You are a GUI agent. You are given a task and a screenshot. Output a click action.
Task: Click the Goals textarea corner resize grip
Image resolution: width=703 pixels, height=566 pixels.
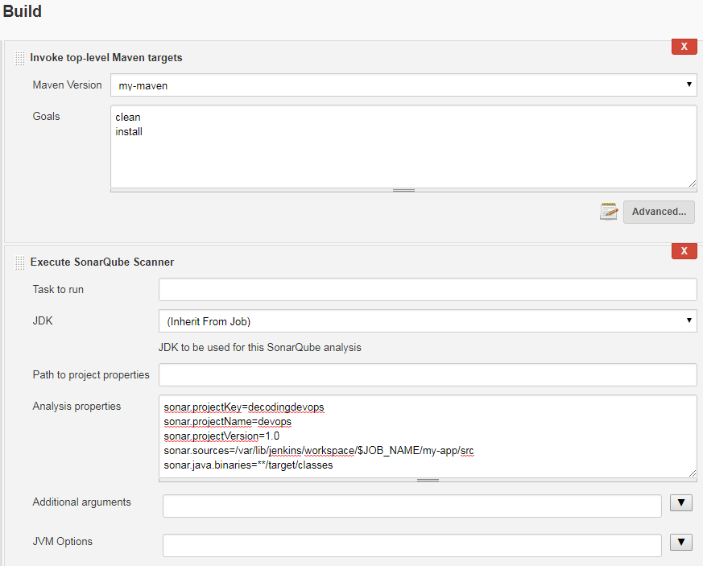coord(693,184)
